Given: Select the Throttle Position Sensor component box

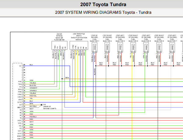Looking at the screenshot, I should [x=79, y=45].
